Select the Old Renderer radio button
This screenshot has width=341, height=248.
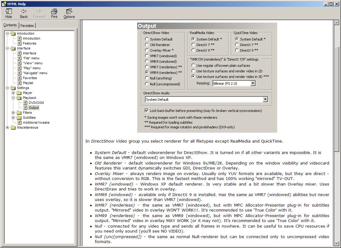147,45
